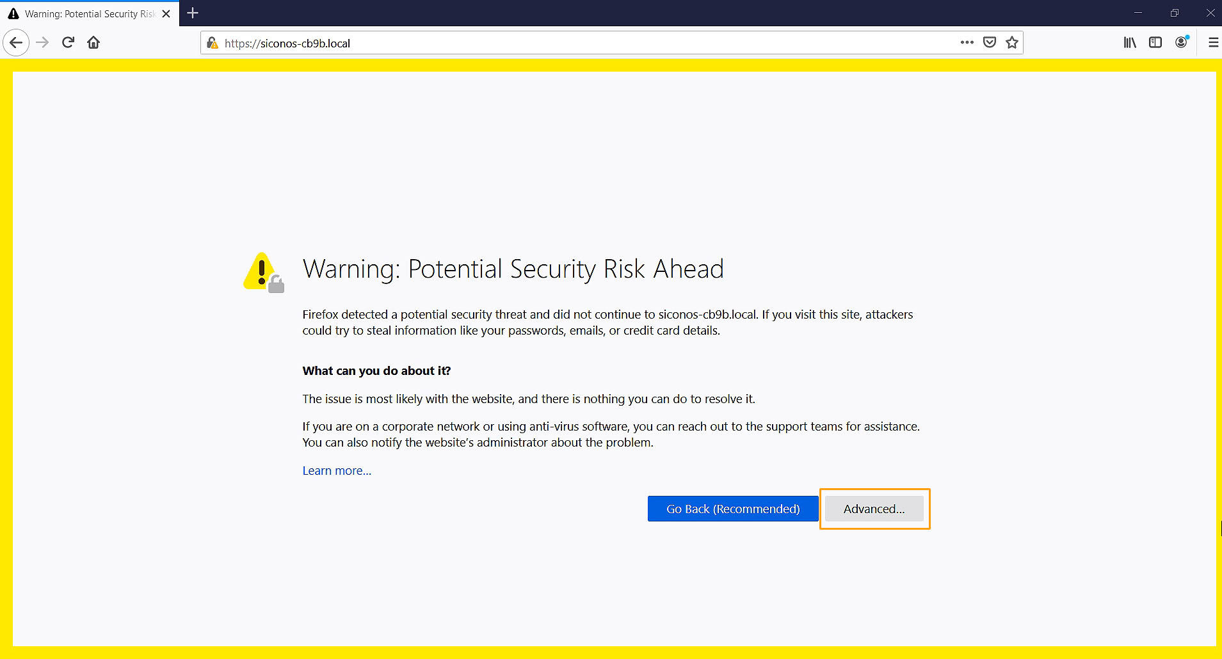This screenshot has width=1222, height=659.
Task: Open the Firefox Account icon
Action: point(1182,43)
